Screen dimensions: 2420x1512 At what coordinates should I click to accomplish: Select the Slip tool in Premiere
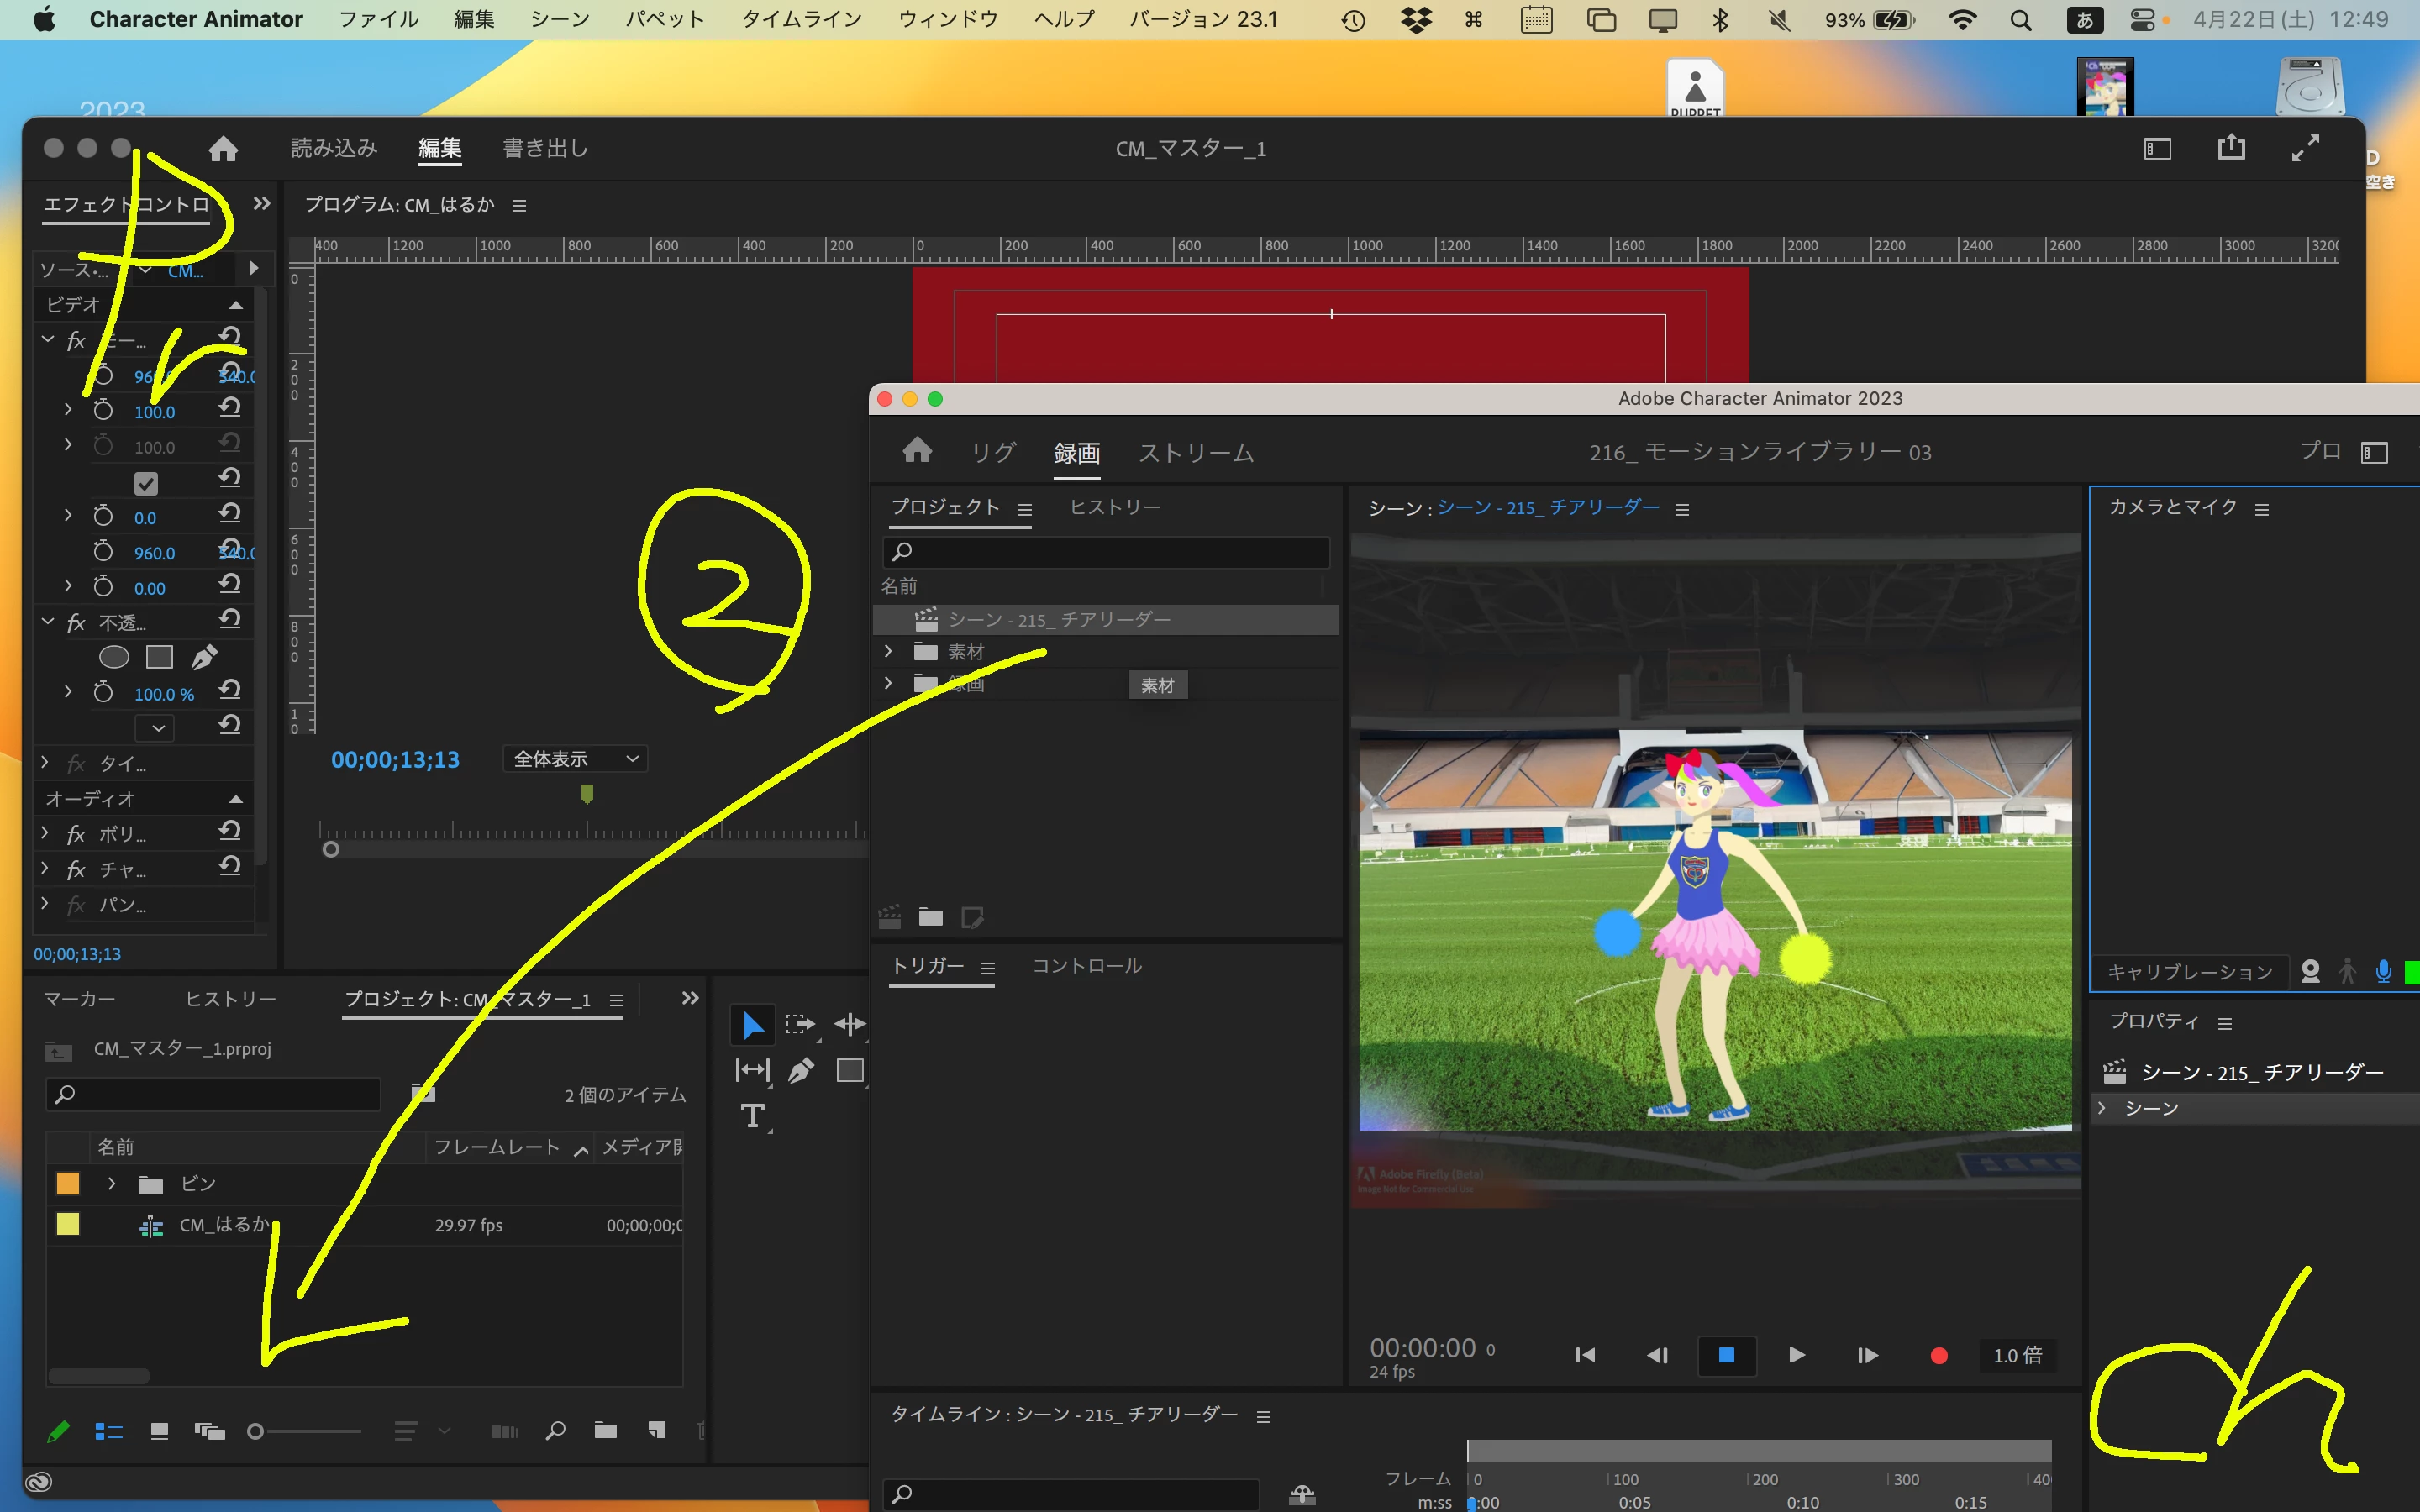pyautogui.click(x=752, y=1071)
